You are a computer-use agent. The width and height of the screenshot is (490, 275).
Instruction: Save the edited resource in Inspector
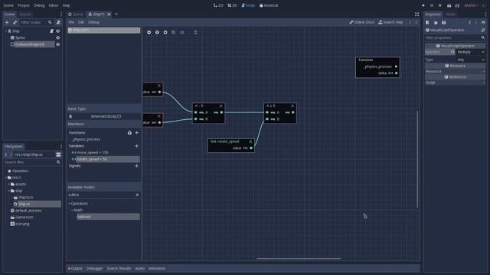(x=444, y=22)
